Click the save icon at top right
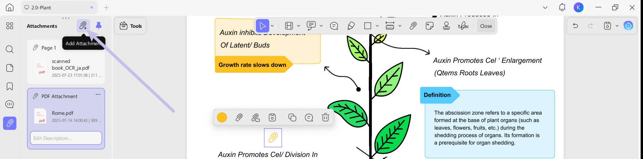Screen dimensions: 643x159 608,26
